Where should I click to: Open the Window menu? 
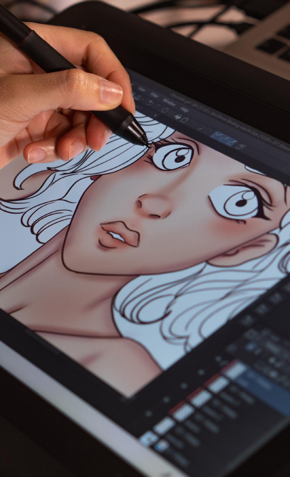pos(169,102)
